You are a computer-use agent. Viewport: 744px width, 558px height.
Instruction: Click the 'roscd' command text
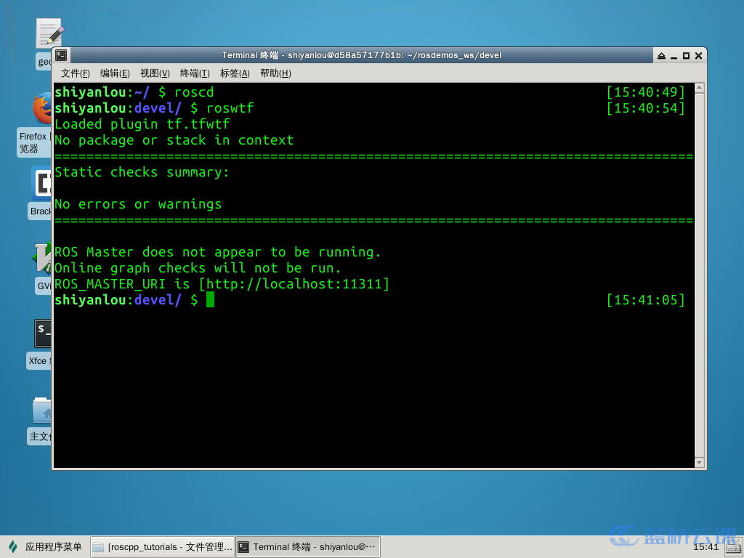pos(194,92)
